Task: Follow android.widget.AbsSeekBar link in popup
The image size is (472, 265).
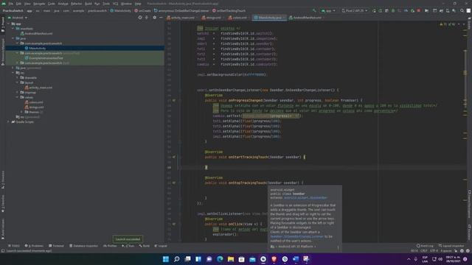Action: click(x=305, y=198)
